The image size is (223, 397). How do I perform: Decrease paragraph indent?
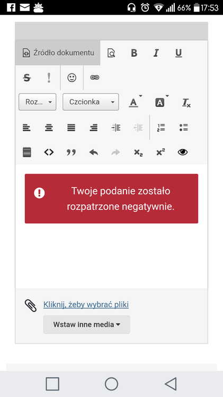(138, 128)
